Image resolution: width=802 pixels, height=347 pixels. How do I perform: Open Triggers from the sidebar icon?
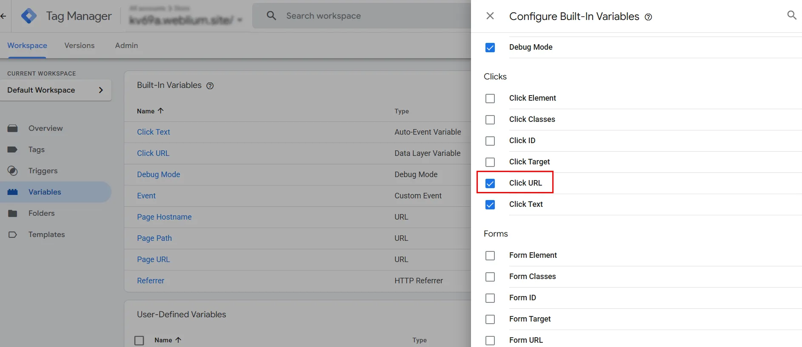coord(13,171)
